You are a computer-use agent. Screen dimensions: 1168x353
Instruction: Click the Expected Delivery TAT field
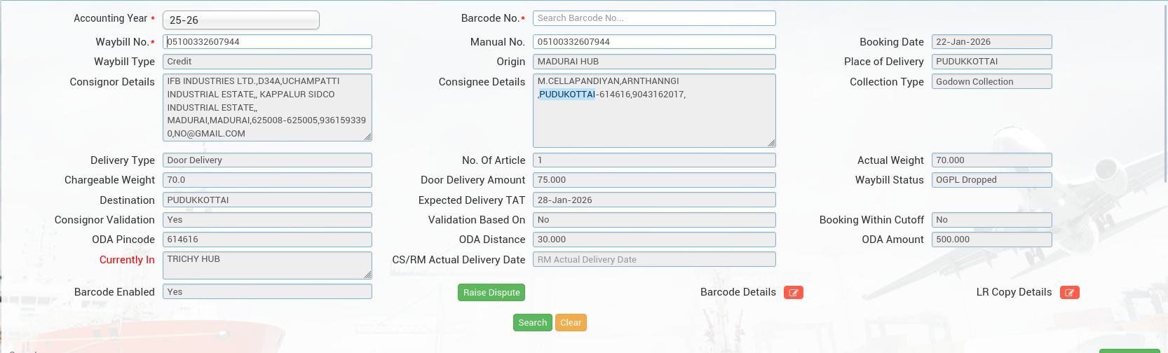click(653, 200)
